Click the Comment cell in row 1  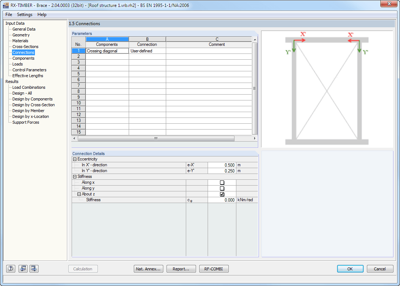tap(209, 51)
